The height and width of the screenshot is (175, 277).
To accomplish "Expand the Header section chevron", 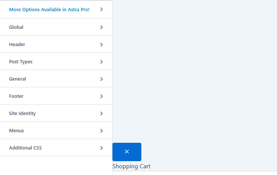I will click(x=102, y=45).
